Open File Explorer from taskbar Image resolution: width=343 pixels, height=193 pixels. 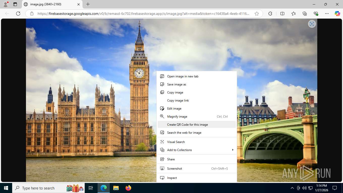(x=116, y=188)
